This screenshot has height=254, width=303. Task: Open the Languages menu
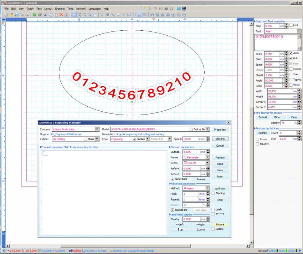click(x=94, y=8)
